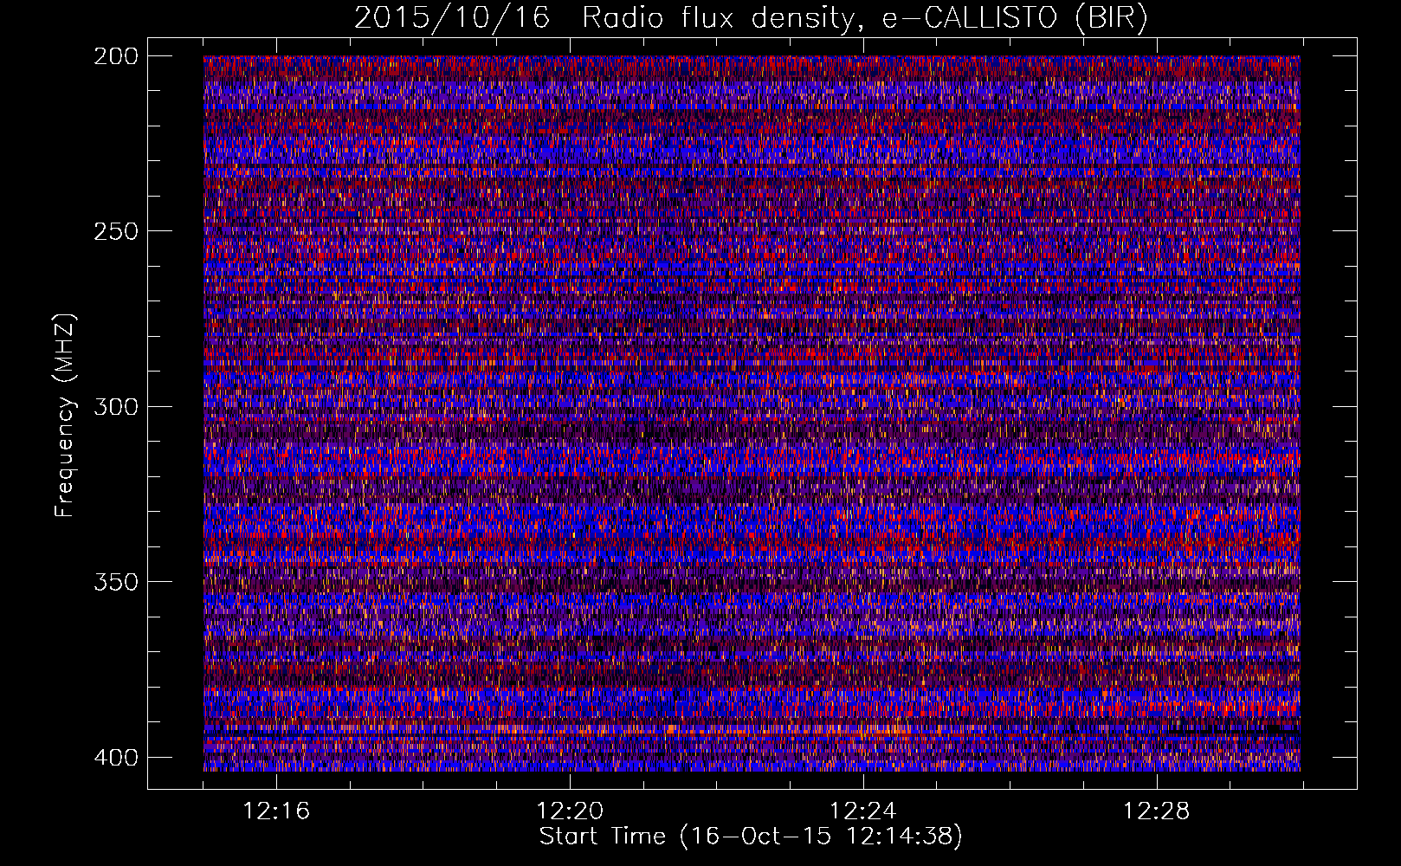Click the '12:16' time axis label
The height and width of the screenshot is (866, 1401).
276,811
